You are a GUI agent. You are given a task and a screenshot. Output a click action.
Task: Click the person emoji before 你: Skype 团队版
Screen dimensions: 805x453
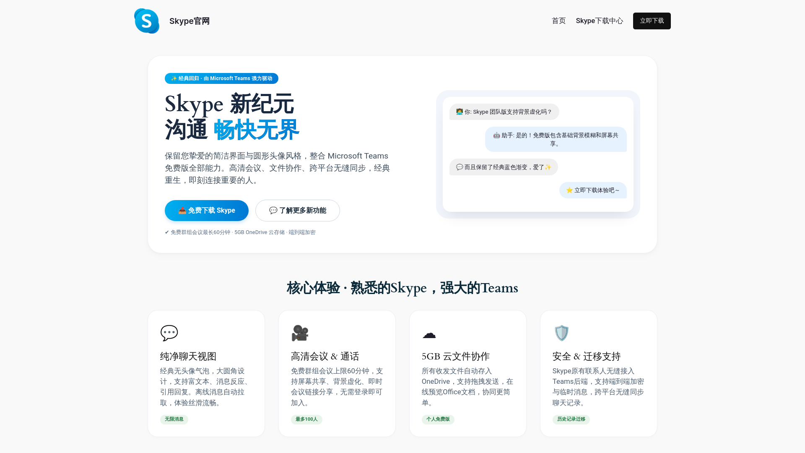pyautogui.click(x=460, y=112)
